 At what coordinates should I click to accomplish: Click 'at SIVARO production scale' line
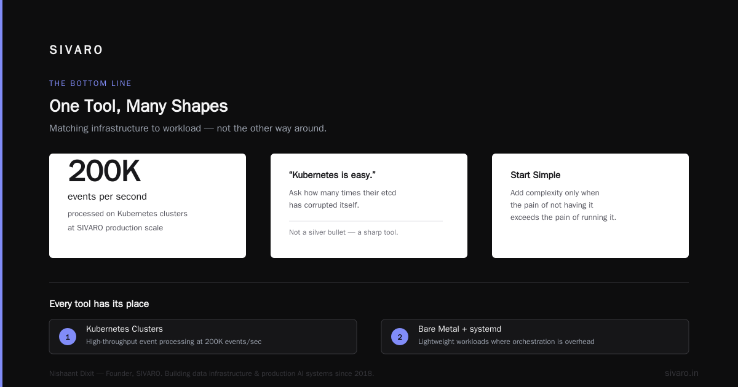(x=115, y=227)
